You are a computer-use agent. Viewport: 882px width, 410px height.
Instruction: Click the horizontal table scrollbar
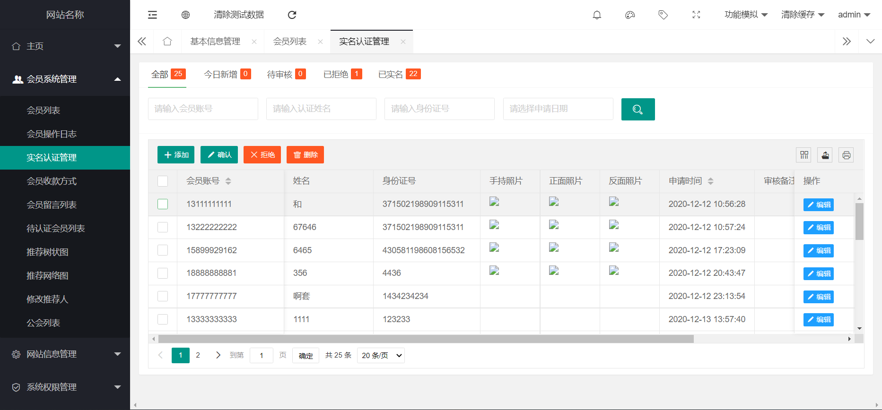pos(426,339)
